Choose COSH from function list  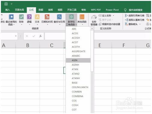click(78, 105)
